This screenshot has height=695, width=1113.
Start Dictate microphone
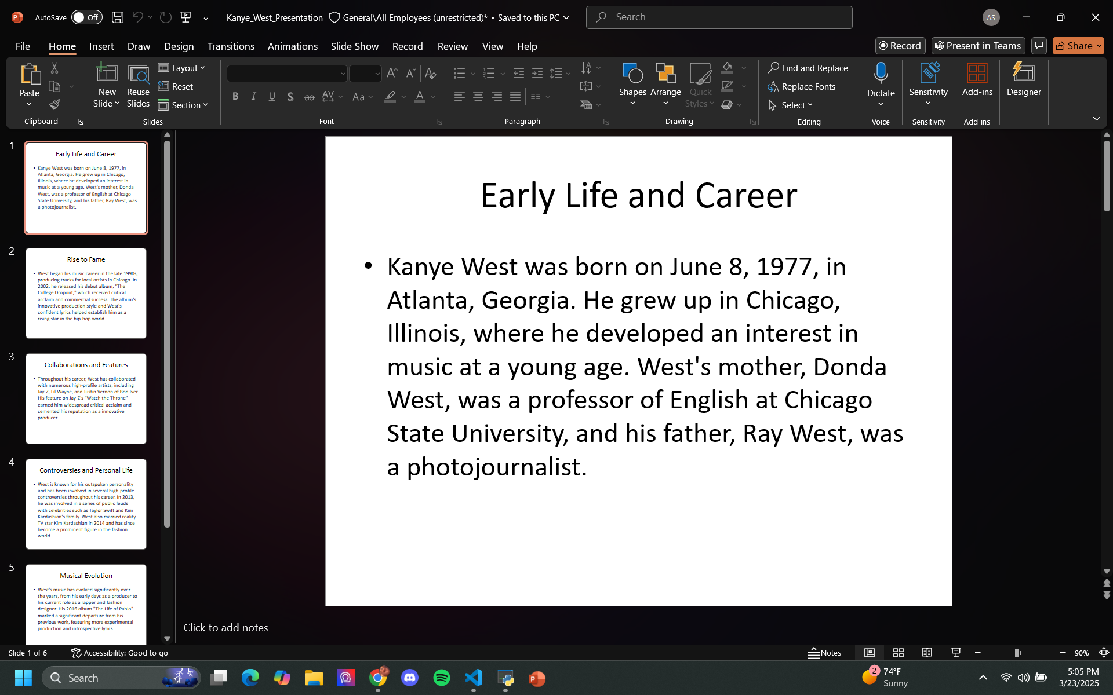click(881, 74)
